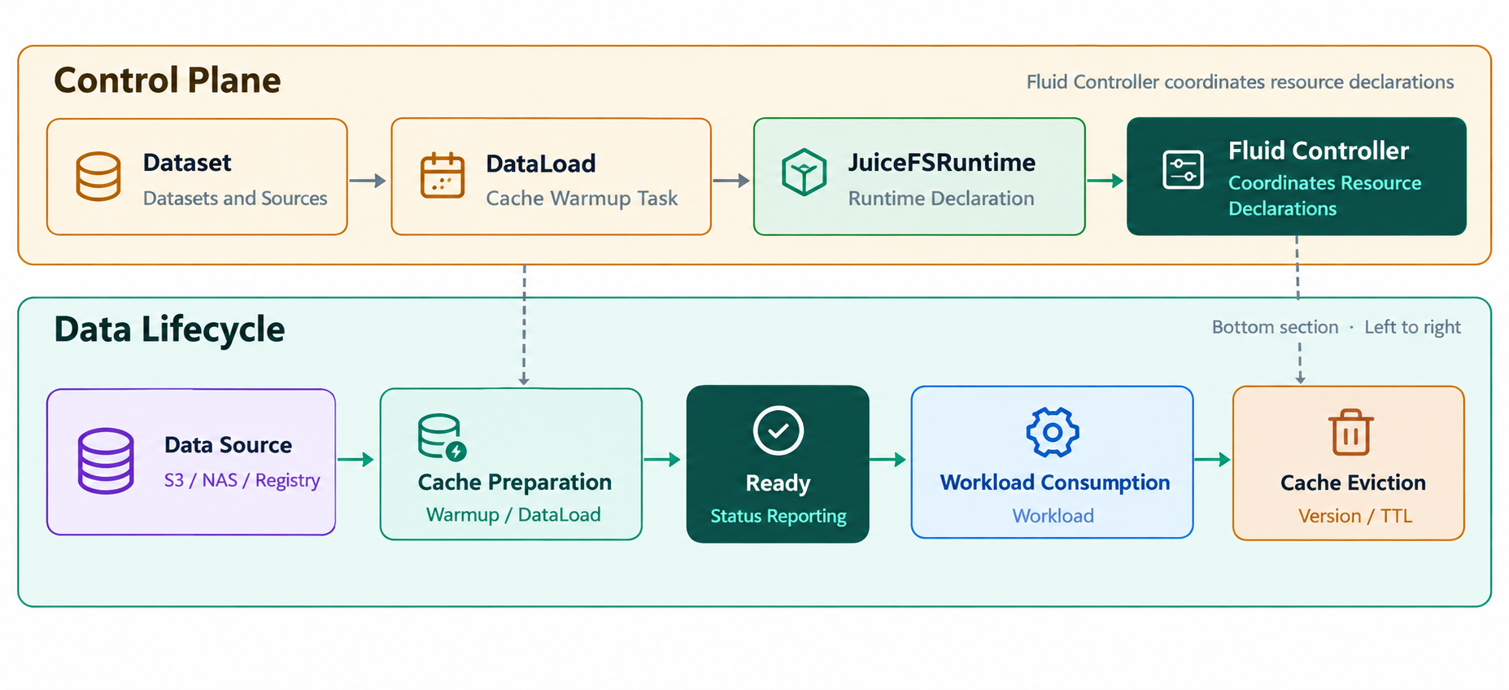
Task: Click the sliders icon in the Fluid Controller card
Action: pos(1183,170)
